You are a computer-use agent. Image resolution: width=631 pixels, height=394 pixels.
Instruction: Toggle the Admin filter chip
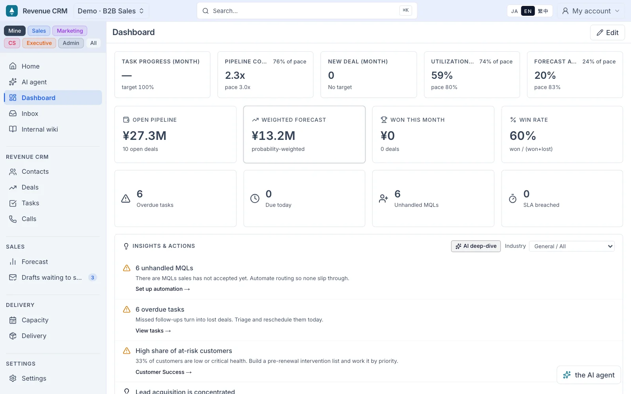pyautogui.click(x=71, y=43)
